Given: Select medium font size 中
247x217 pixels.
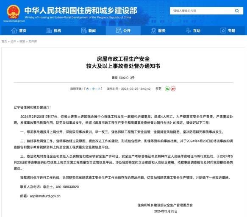Looking at the screenshot, I should tap(93, 89).
